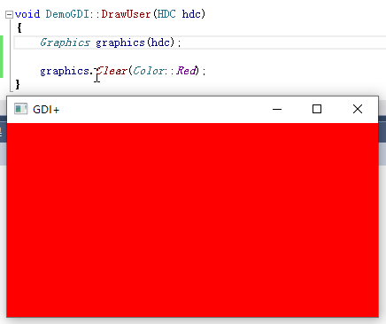Click the GDI+ window title text

click(46, 110)
